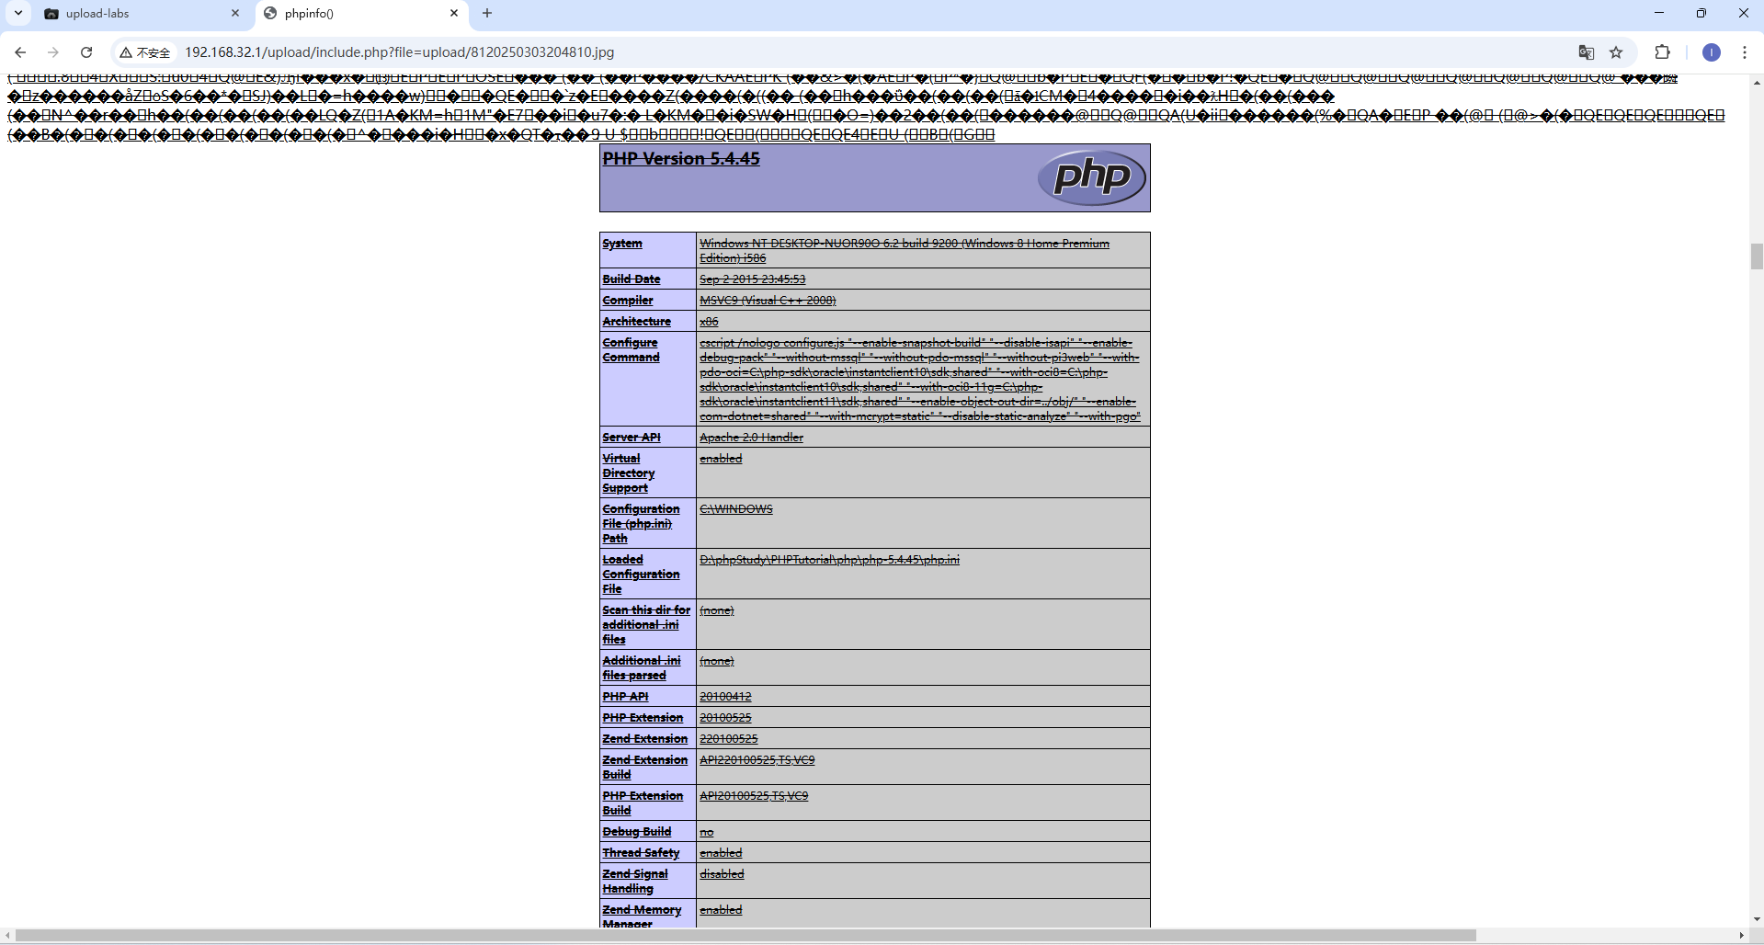Click the vertical scrollbar up arrow
This screenshot has height=945, width=1764.
click(1757, 83)
